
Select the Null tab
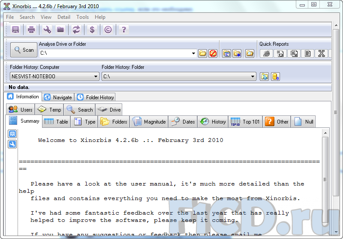click(303, 122)
